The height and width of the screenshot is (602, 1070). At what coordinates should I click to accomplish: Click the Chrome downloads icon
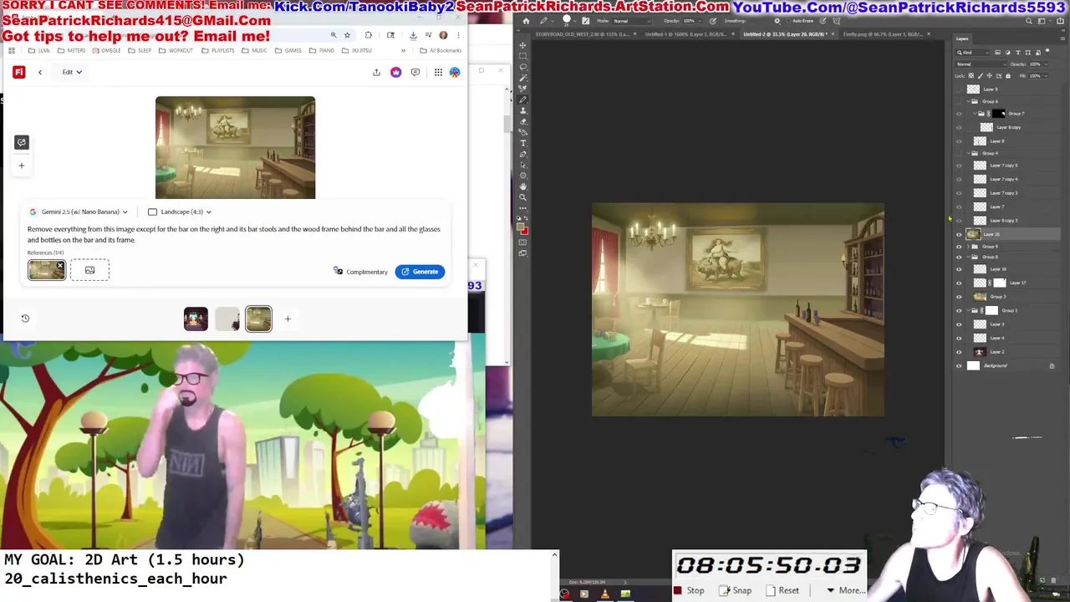[413, 35]
